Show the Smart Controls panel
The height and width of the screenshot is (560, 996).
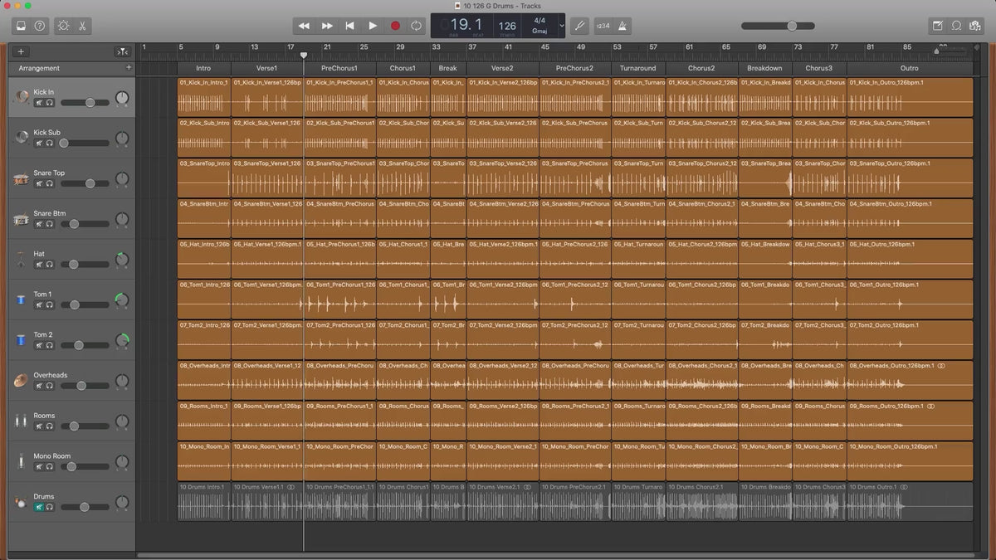tap(64, 26)
